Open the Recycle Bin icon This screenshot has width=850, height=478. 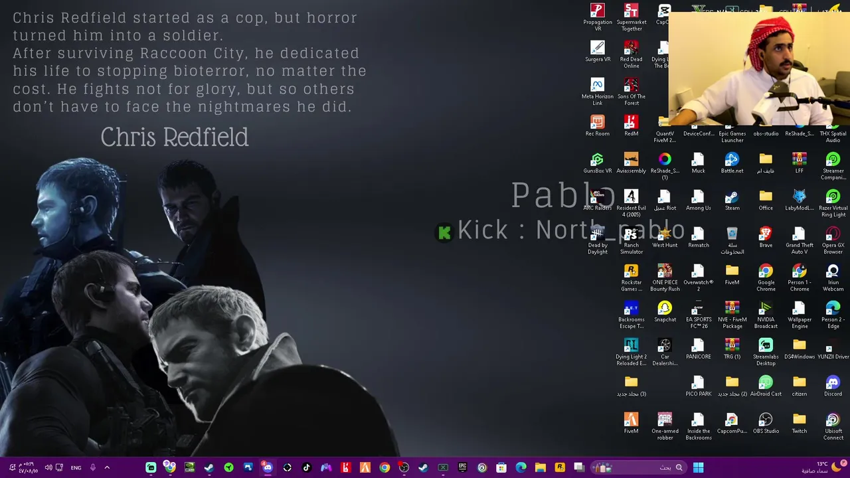click(732, 240)
